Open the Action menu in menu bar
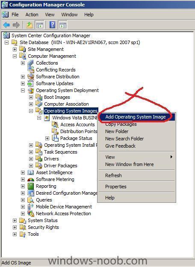The width and height of the screenshot is (195, 267). 32,15
